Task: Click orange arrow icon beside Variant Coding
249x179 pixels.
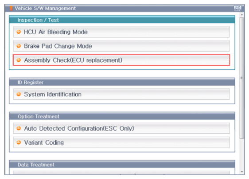Action: [x=19, y=143]
